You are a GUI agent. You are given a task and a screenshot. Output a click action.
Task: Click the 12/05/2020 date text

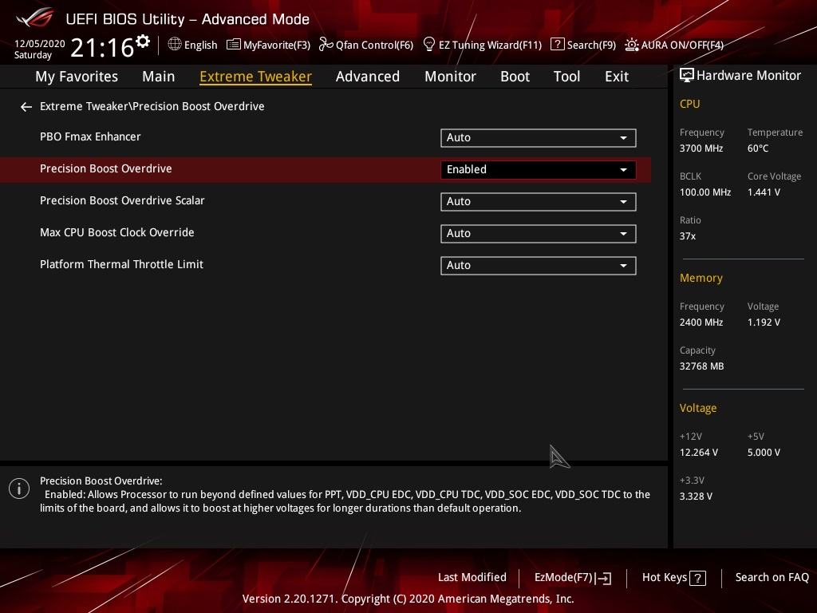click(40, 44)
